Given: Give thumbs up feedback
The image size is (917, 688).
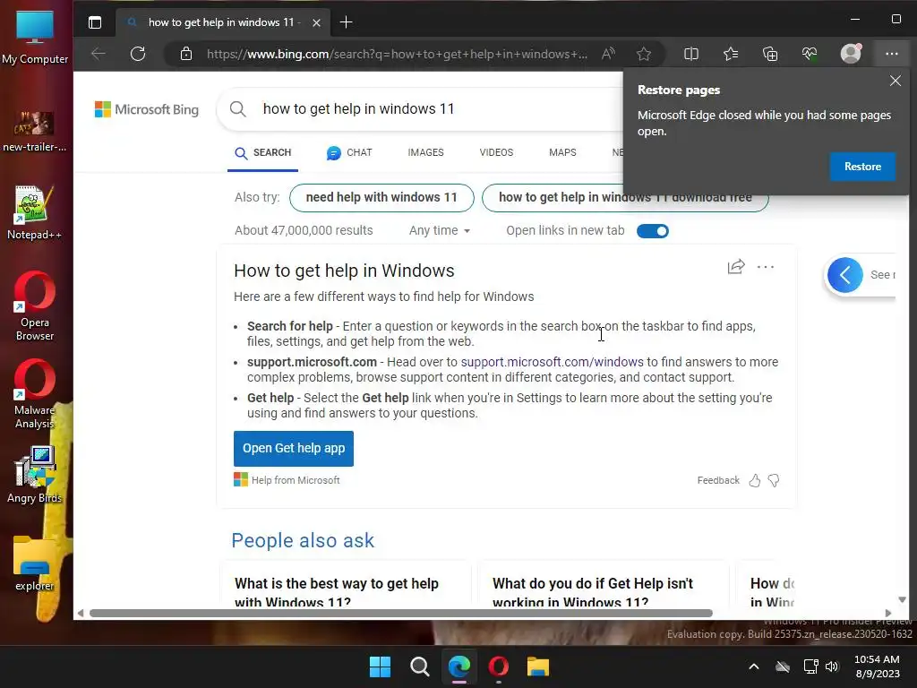Looking at the screenshot, I should [x=755, y=480].
